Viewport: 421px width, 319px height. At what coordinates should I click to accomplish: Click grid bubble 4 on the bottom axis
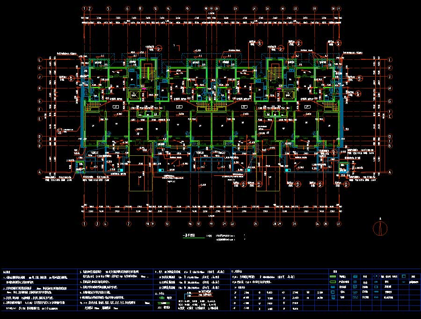106,224
